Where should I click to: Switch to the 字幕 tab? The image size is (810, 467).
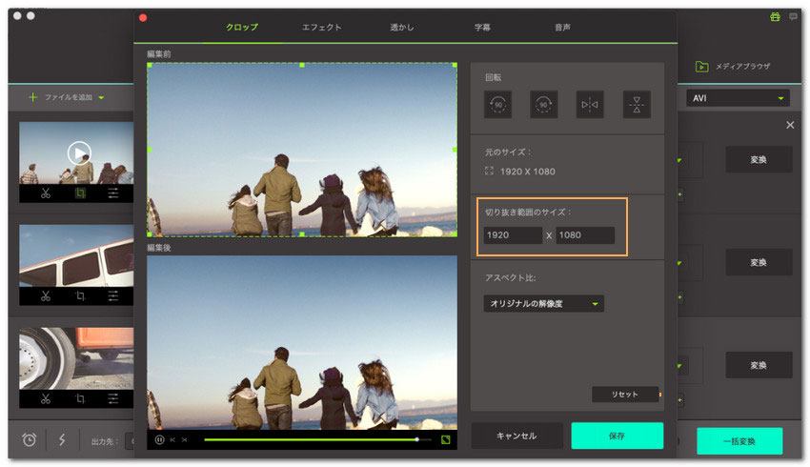482,27
